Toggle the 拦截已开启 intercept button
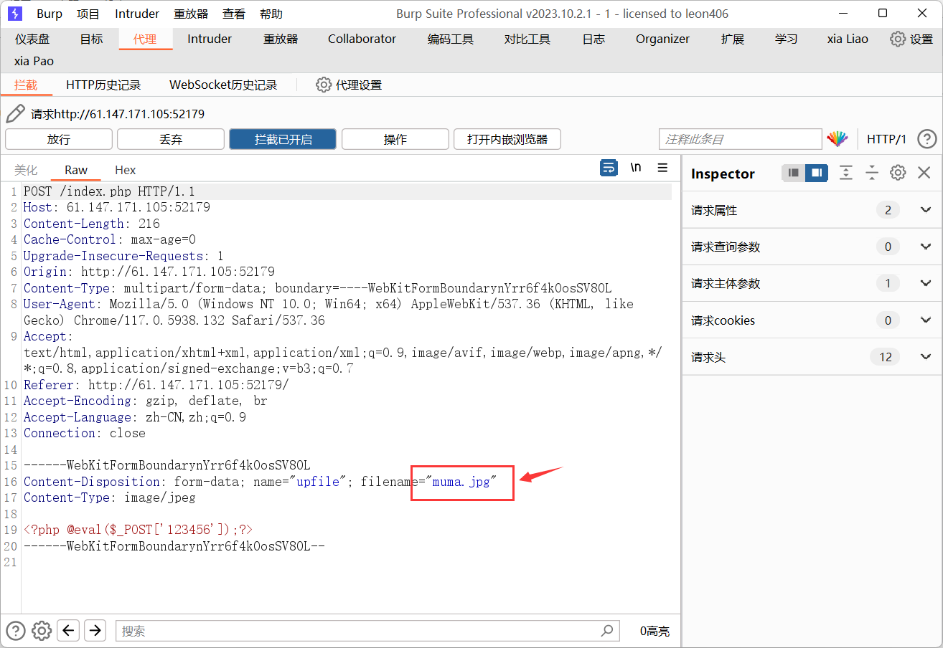943x648 pixels. point(283,139)
